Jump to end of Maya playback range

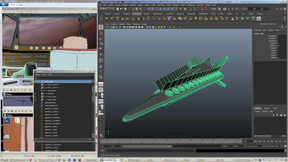pos(284,141)
